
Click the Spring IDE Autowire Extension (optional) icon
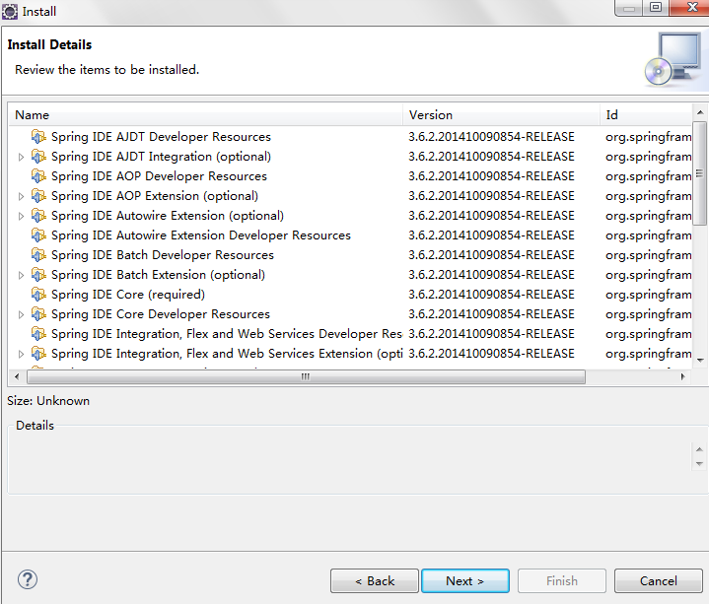(x=38, y=216)
